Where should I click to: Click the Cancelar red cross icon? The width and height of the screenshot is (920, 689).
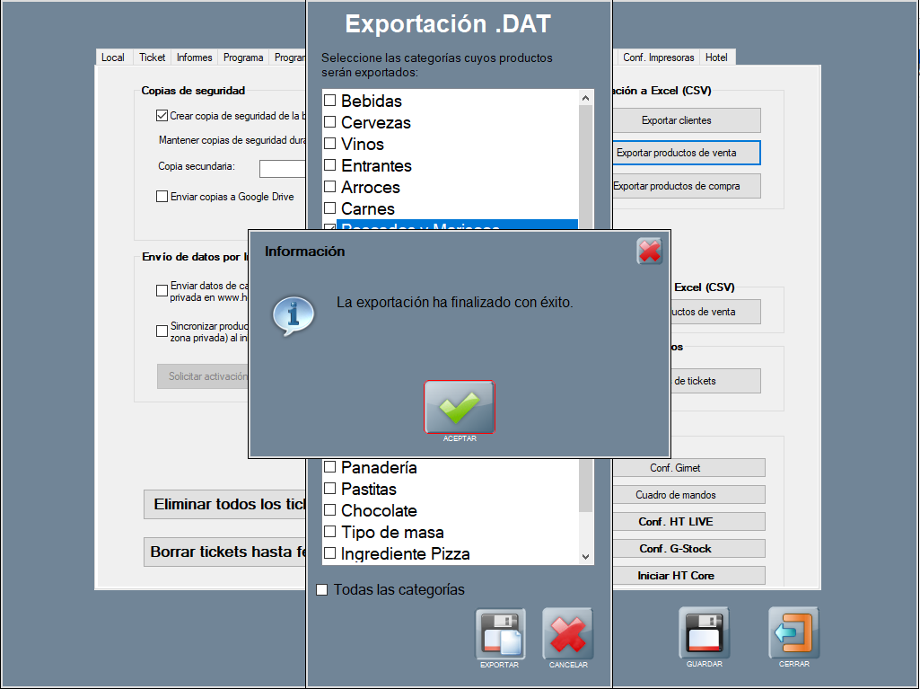pyautogui.click(x=567, y=633)
